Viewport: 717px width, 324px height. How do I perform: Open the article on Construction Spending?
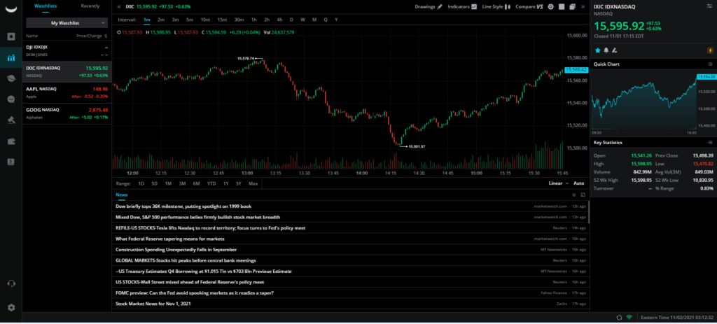point(176,249)
